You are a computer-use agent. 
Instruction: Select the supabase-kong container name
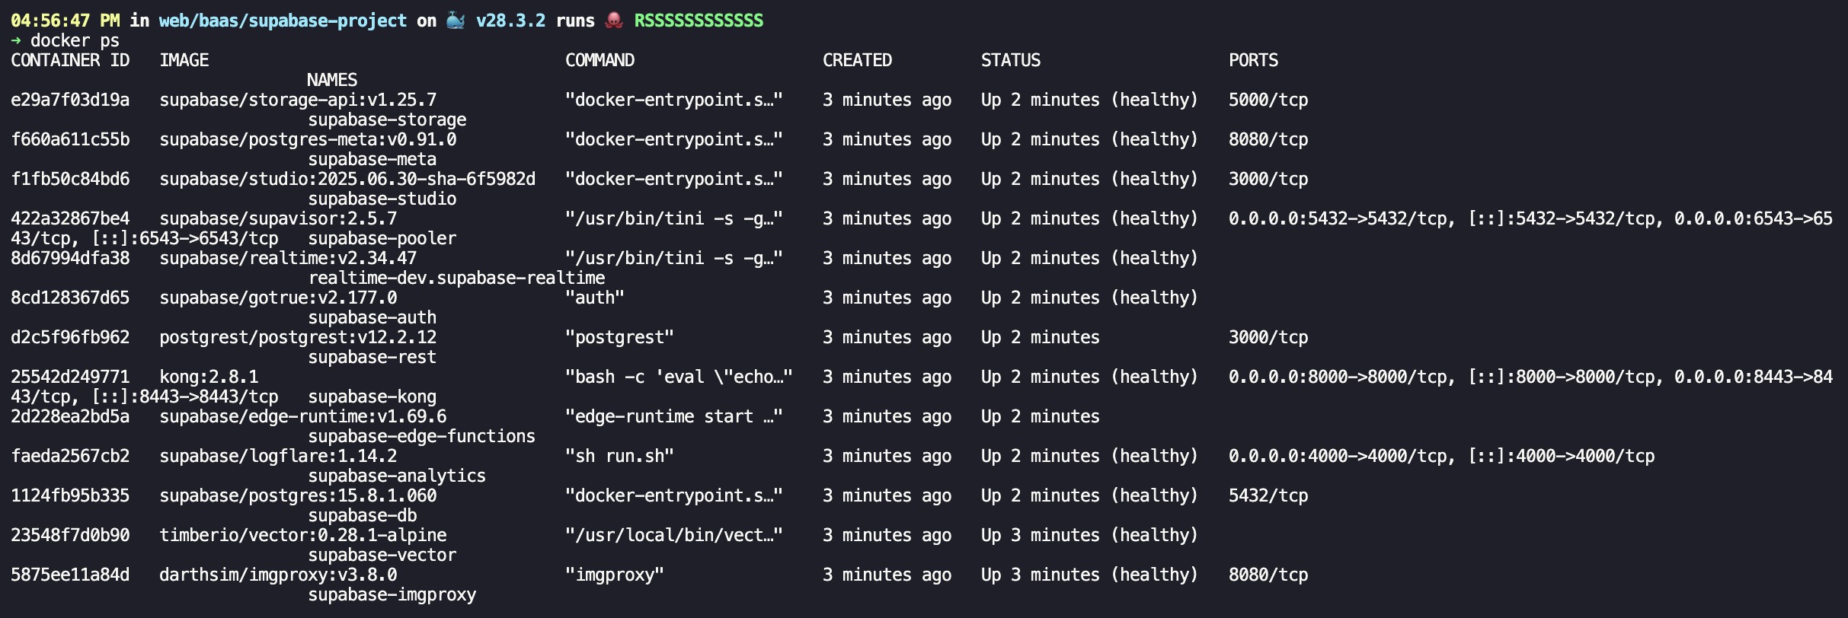point(372,397)
